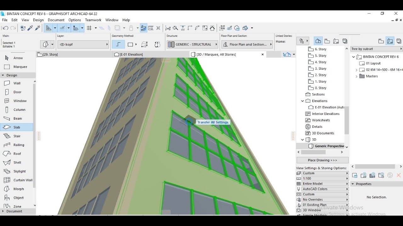
Task: Open the Tree by subset dropdown
Action: pyautogui.click(x=377, y=49)
